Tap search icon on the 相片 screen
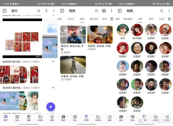 39,11
